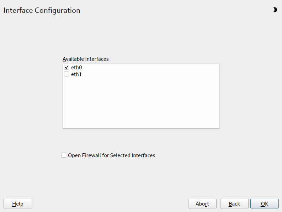This screenshot has height=212, width=282.
Task: Click the Interface Configuration heading
Action: pyautogui.click(x=42, y=10)
